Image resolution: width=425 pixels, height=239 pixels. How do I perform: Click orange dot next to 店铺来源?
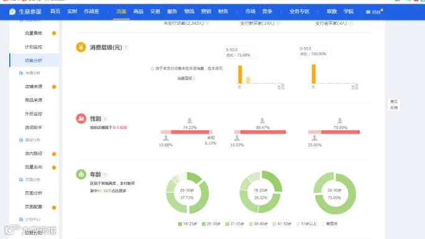54,87
